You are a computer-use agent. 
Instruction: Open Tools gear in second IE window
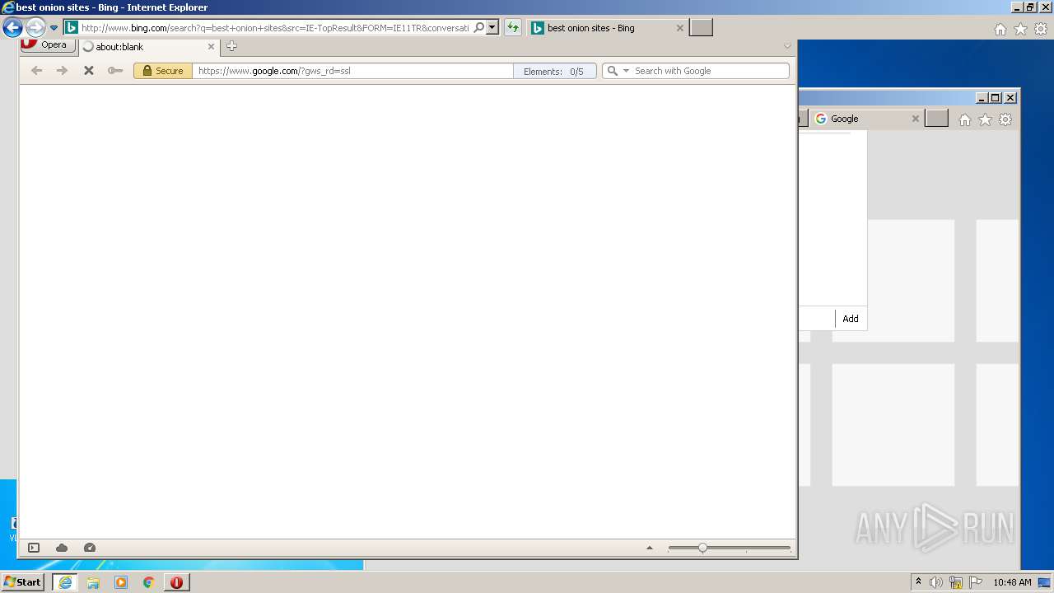click(1005, 119)
